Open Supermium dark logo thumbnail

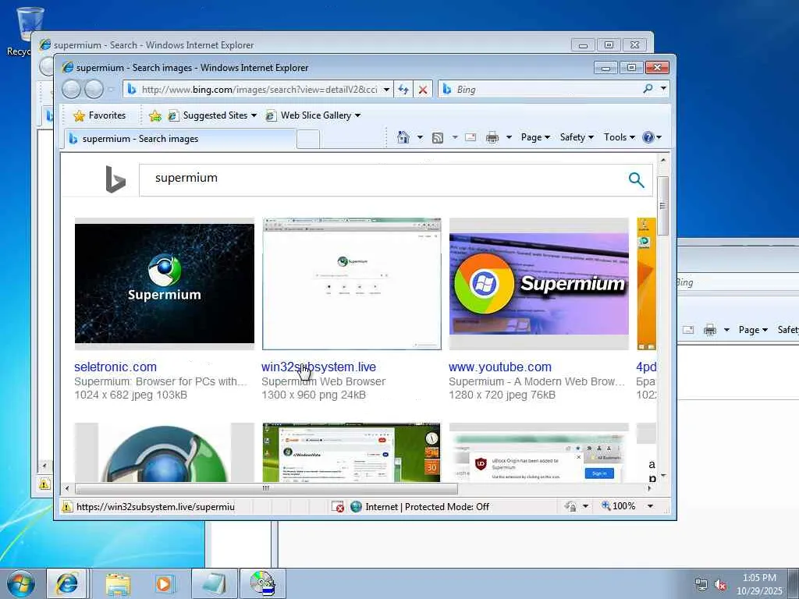pos(164,284)
